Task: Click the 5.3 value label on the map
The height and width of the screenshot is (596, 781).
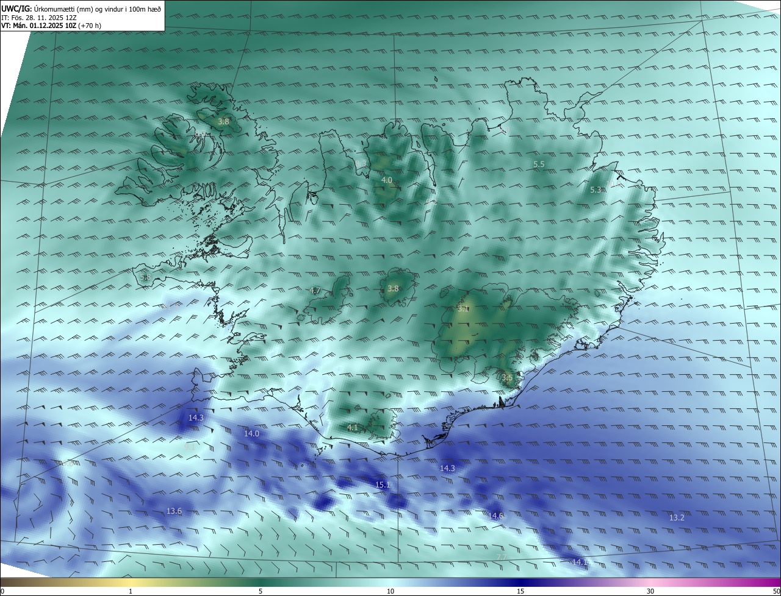Action: coord(596,190)
